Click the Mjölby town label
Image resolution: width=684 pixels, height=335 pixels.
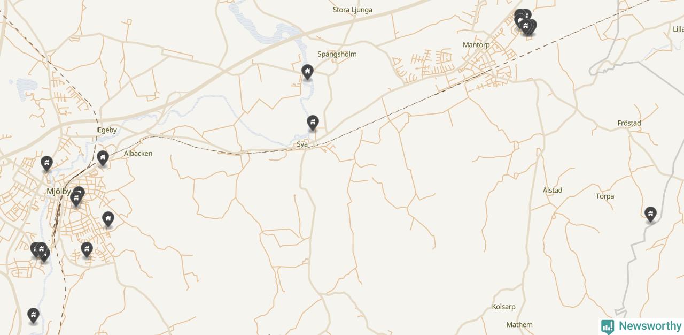click(x=59, y=191)
